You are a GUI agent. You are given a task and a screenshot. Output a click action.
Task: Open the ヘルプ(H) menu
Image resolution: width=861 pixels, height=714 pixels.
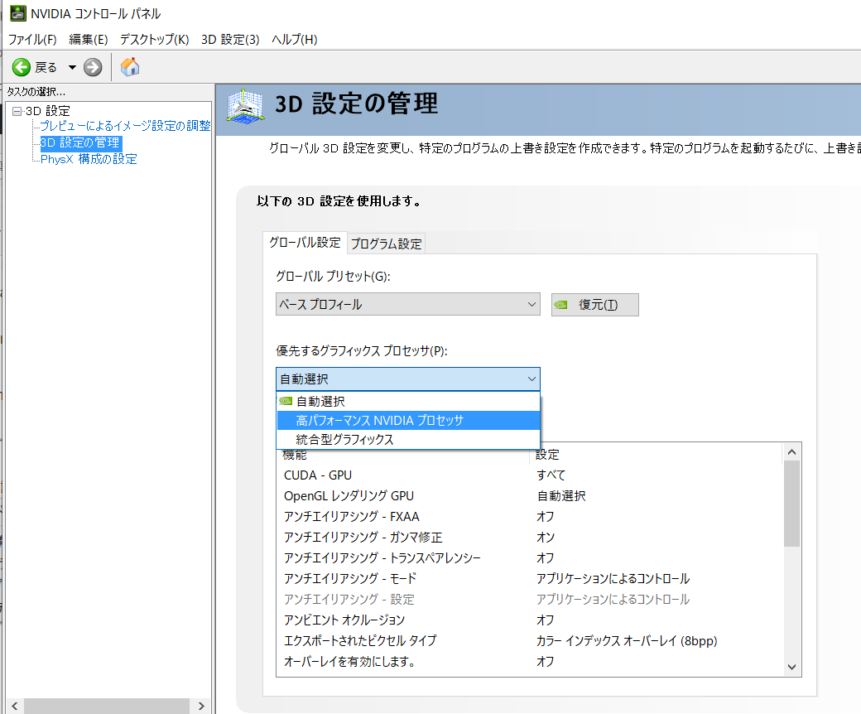tap(294, 40)
